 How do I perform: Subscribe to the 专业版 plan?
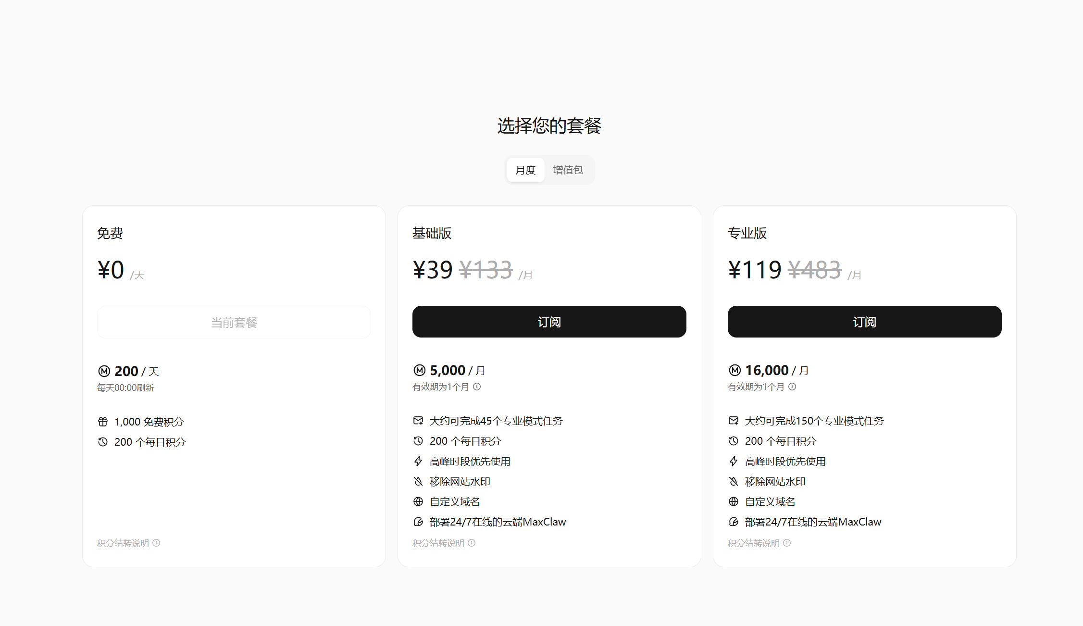click(864, 322)
